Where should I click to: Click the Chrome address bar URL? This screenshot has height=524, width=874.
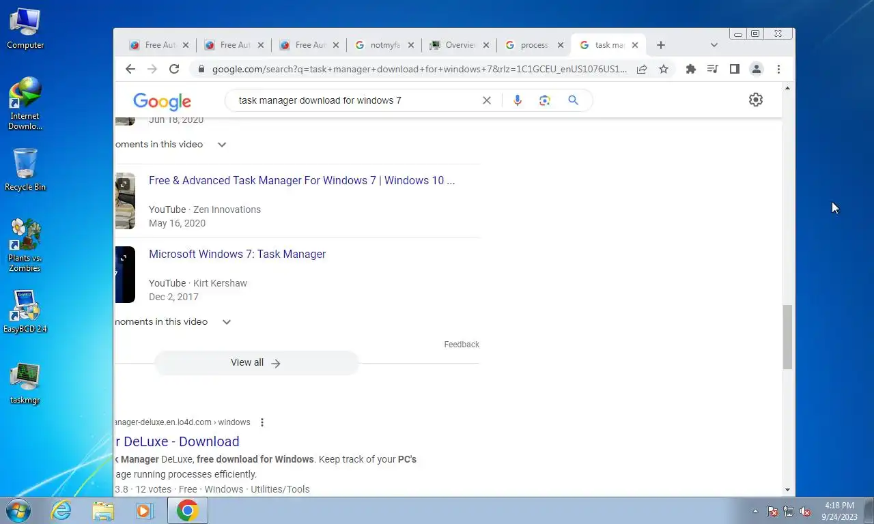tap(419, 69)
